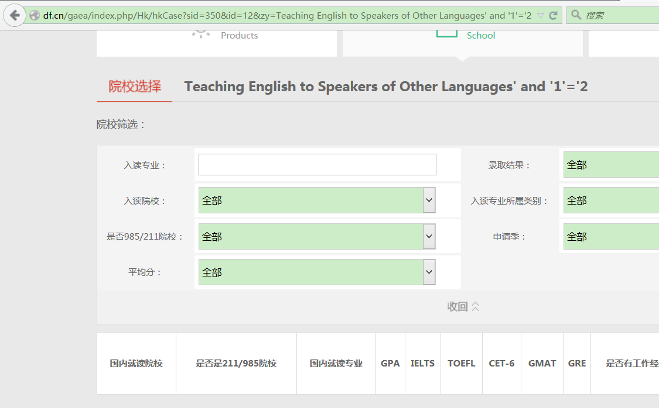The width and height of the screenshot is (659, 408).
Task: Click the address bar URL
Action: tap(287, 16)
